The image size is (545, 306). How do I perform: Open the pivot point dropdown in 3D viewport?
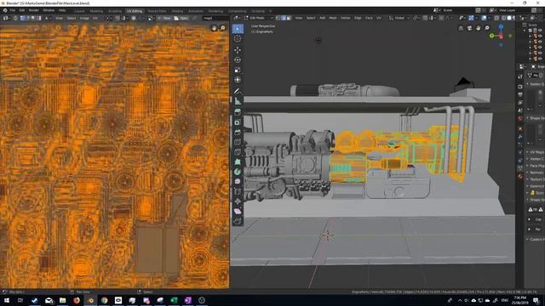pyautogui.click(x=416, y=18)
